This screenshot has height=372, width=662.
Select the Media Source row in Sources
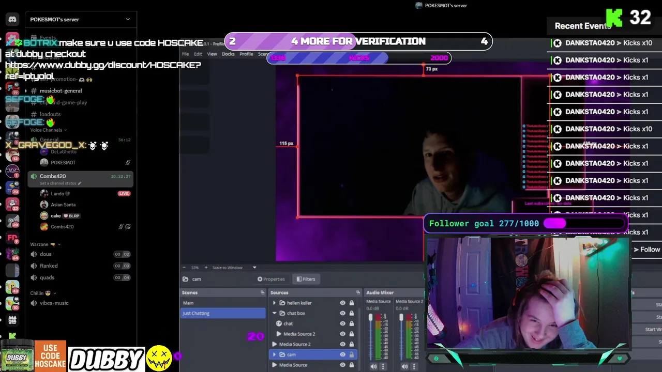pyautogui.click(x=315, y=365)
